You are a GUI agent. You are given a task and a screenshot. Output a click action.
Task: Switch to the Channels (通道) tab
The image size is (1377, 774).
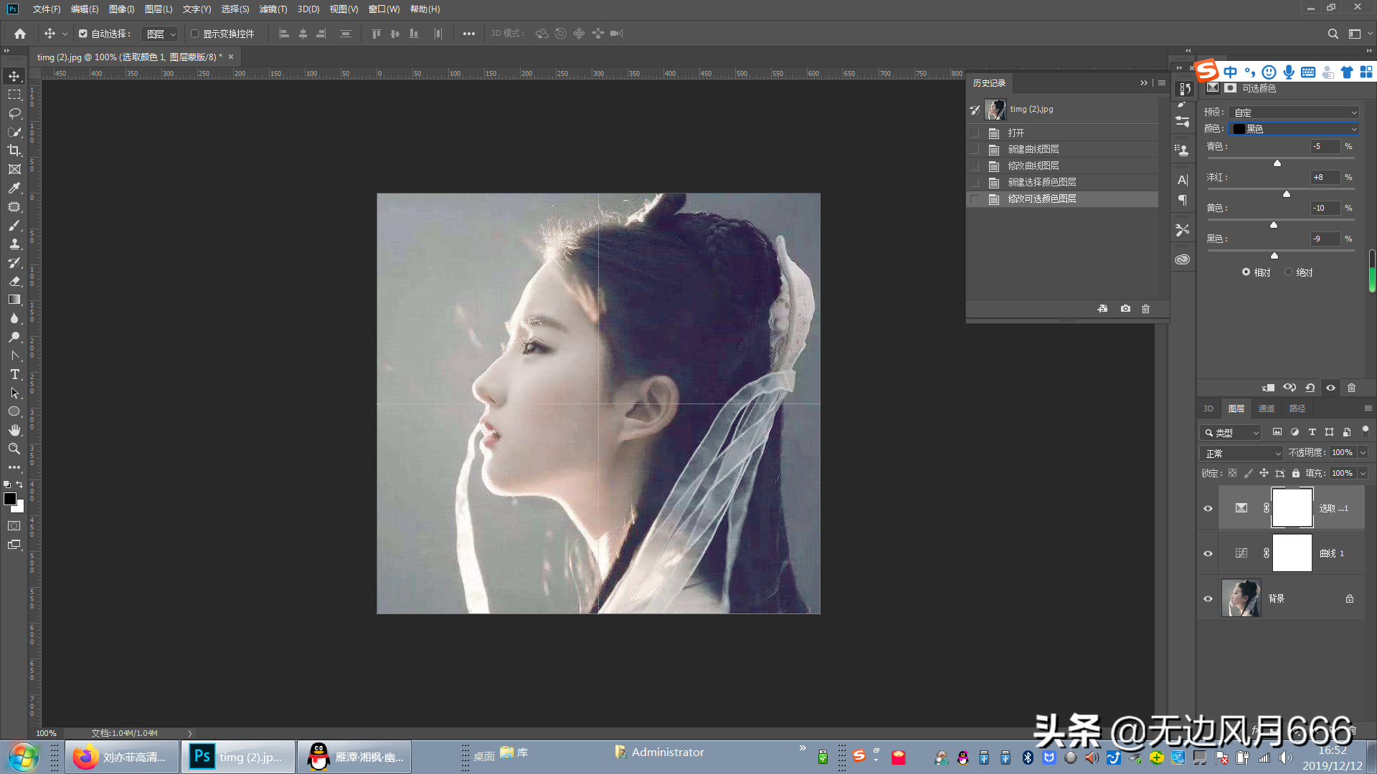pos(1266,408)
